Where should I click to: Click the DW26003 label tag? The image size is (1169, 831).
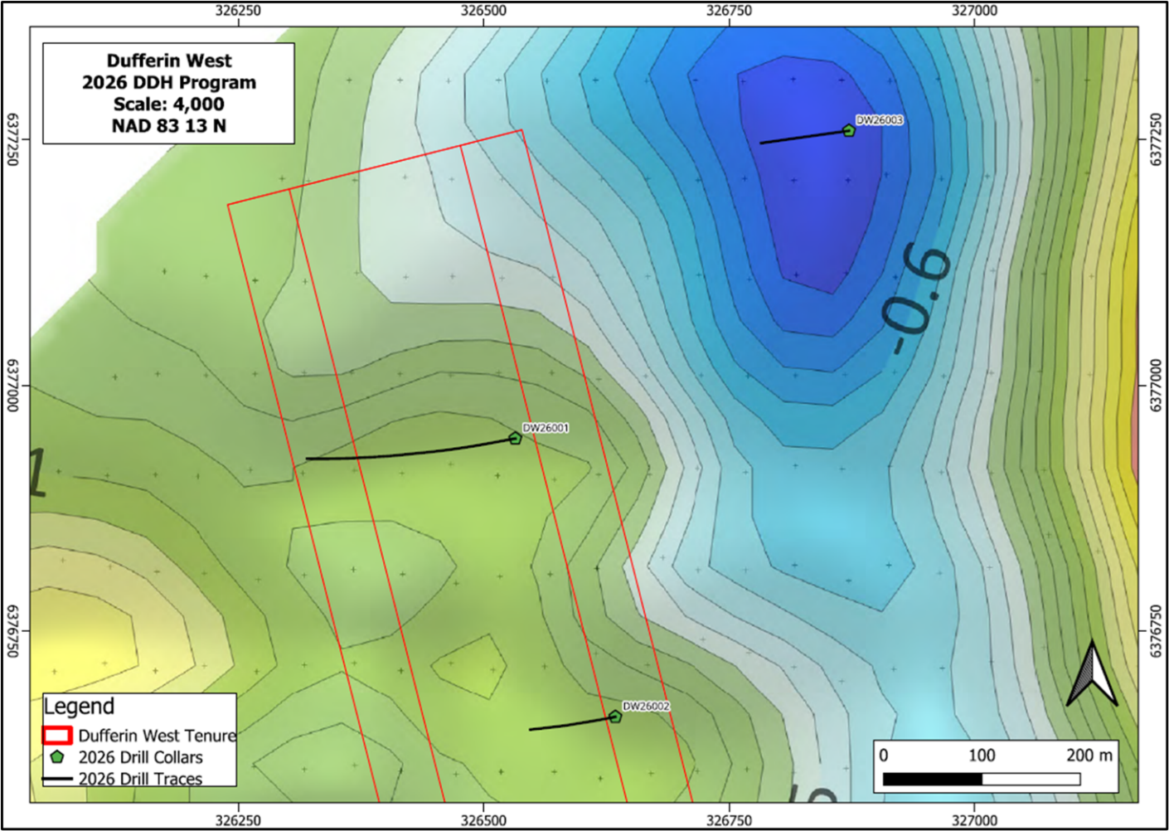point(880,119)
